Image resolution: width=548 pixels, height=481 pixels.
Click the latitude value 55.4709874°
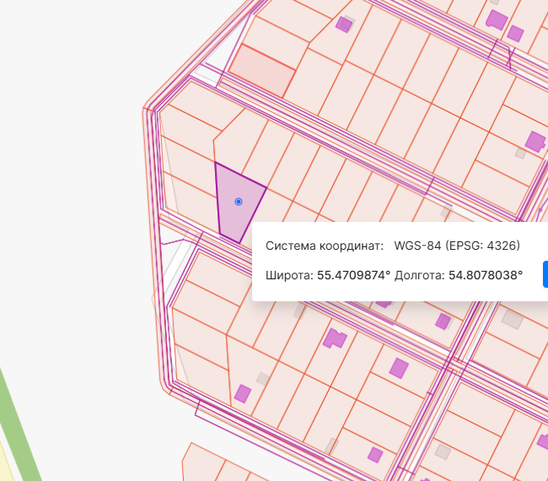tap(353, 275)
